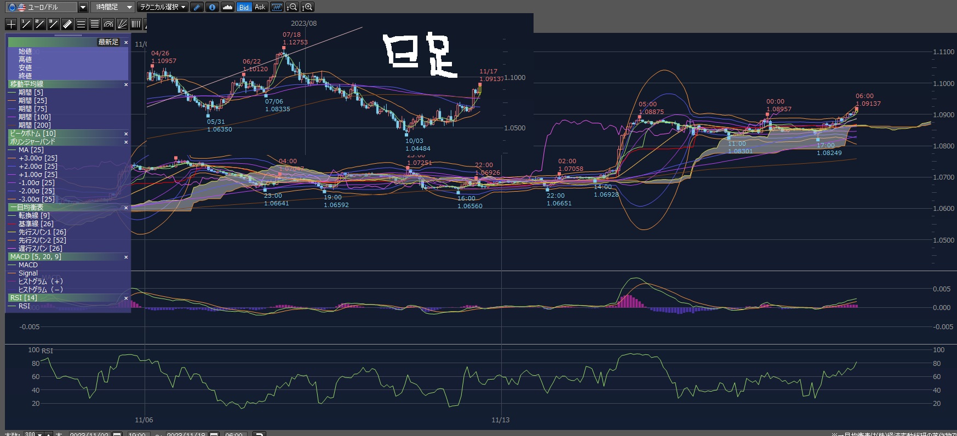Image resolution: width=957 pixels, height=436 pixels.
Task: Click the 期間 [75] moving average color line
Action: click(13, 109)
